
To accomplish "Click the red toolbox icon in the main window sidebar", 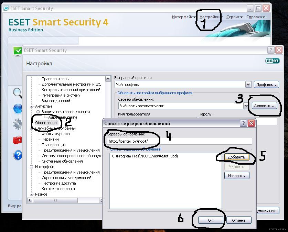I will point(18,140).
